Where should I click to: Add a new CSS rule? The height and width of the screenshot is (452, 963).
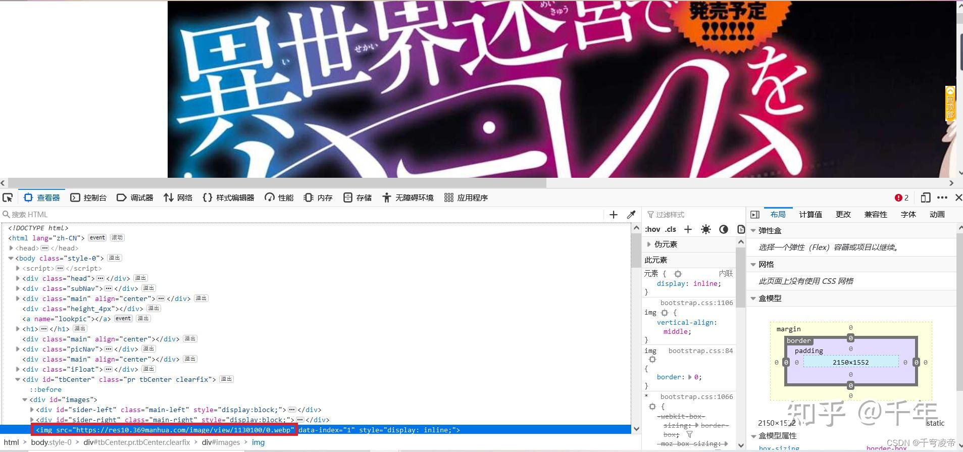click(x=688, y=229)
